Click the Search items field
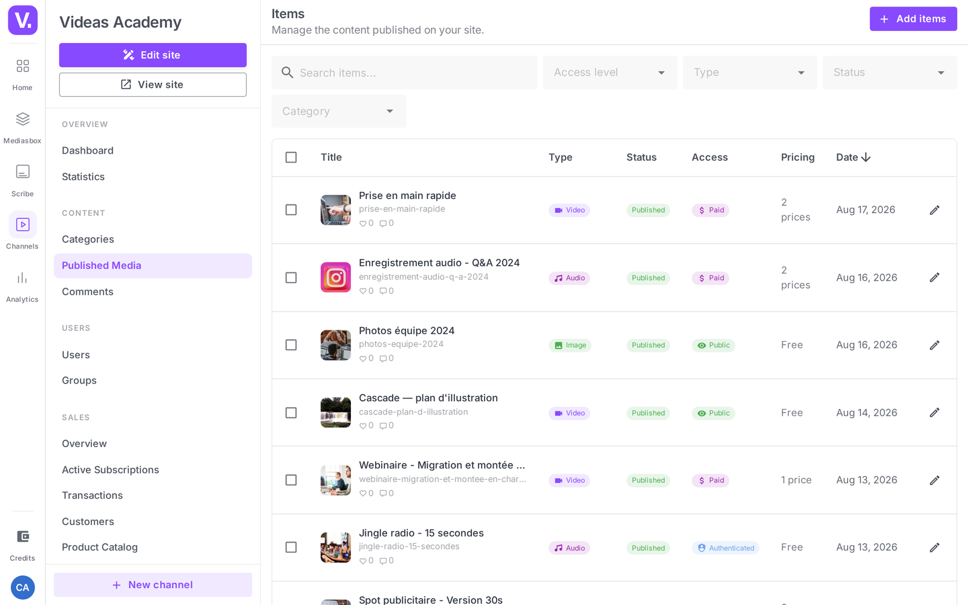 click(x=404, y=73)
